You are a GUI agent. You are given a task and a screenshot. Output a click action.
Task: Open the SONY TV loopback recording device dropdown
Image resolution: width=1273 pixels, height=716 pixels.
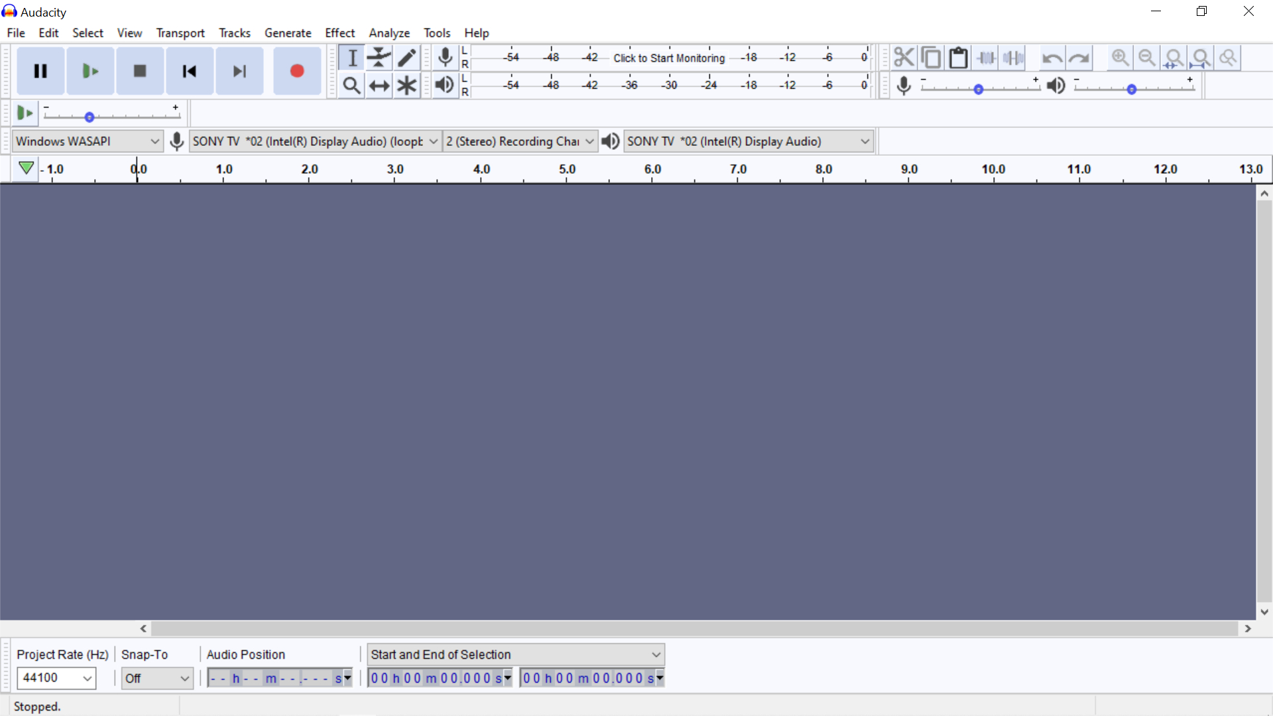coord(316,141)
